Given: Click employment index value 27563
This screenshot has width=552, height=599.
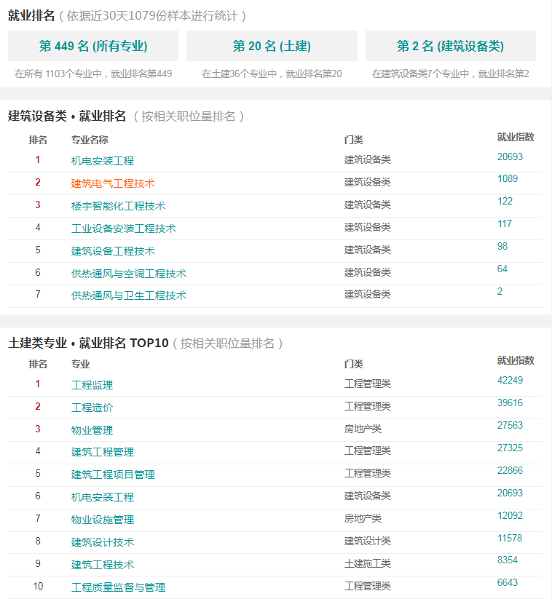Looking at the screenshot, I should 510,425.
